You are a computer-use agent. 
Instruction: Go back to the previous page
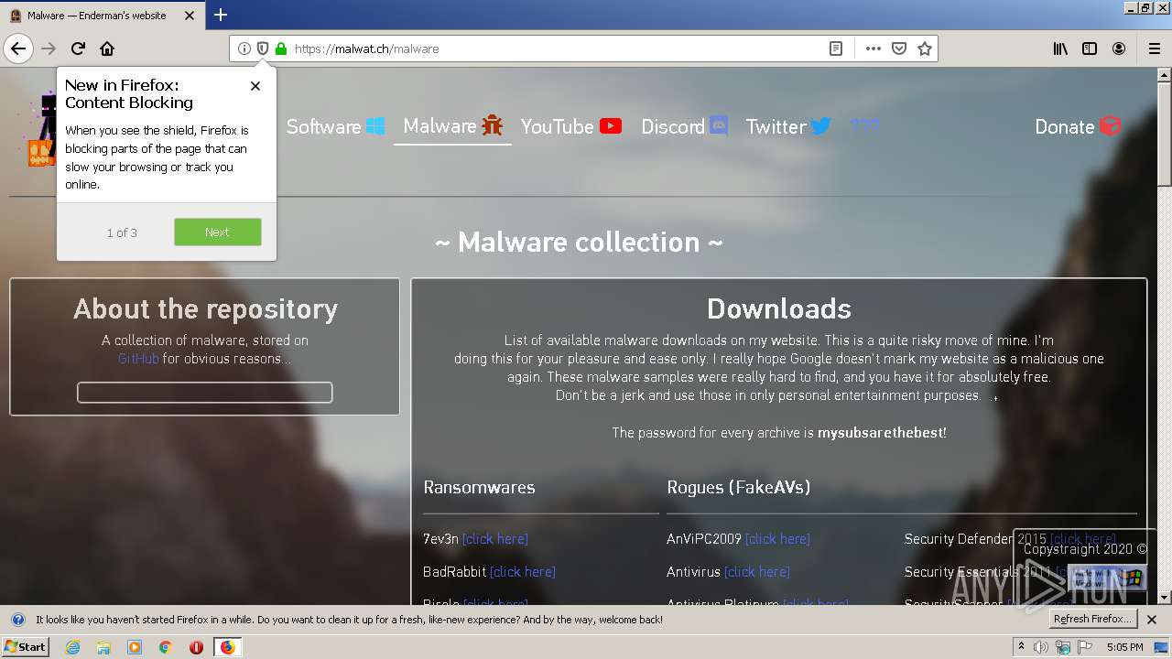(x=18, y=49)
